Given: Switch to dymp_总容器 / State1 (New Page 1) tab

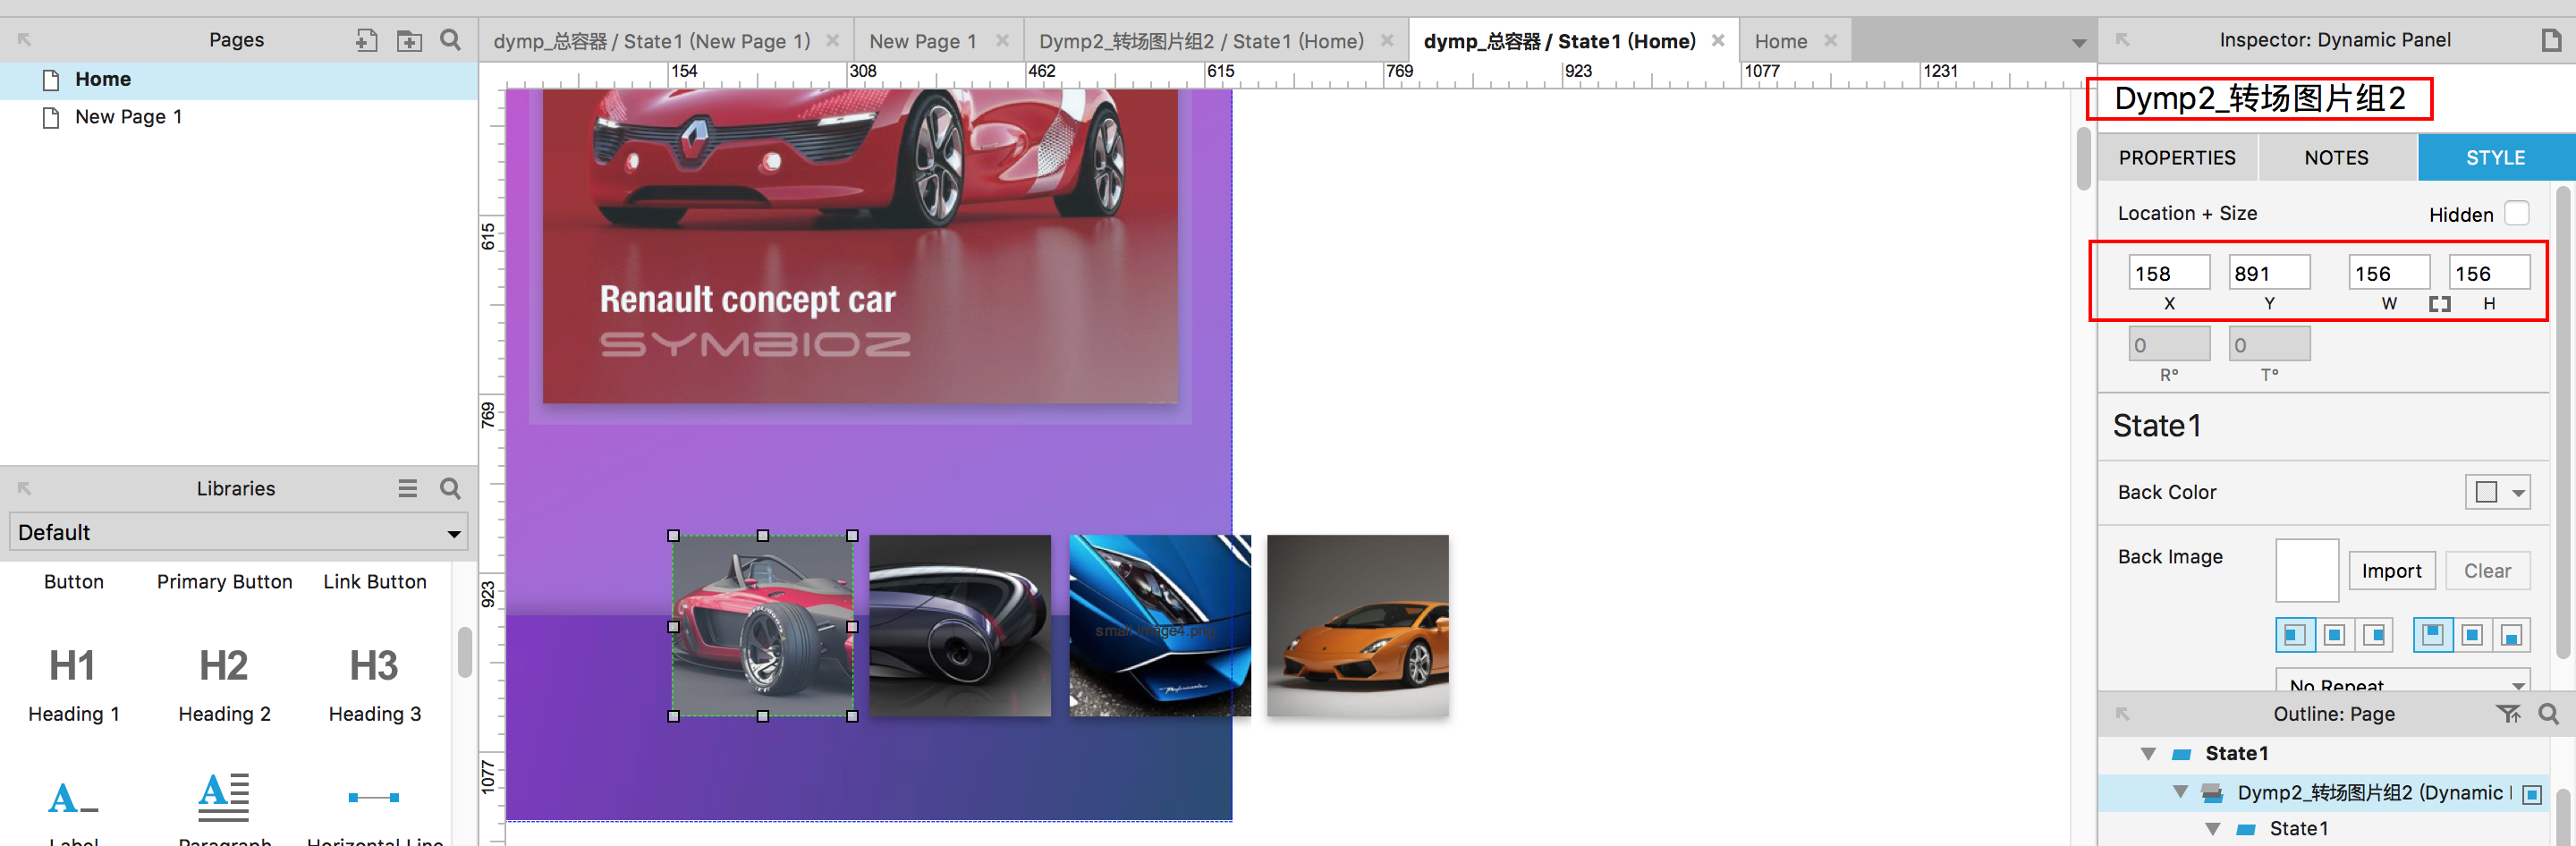Looking at the screenshot, I should [652, 41].
